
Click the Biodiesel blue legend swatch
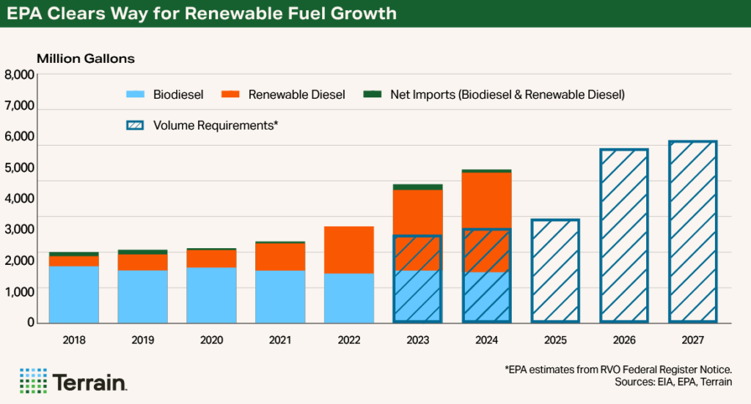pyautogui.click(x=135, y=94)
